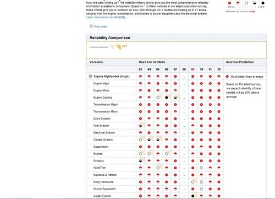Click the 'Engine Cooling' row label
Viewport: 275px width, 199px height.
click(x=102, y=98)
